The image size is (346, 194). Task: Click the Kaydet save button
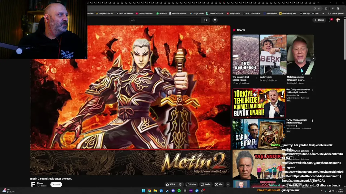205,184
